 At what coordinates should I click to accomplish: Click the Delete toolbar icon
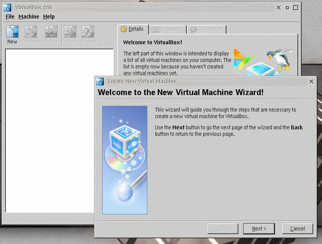pyautogui.click(x=51, y=32)
